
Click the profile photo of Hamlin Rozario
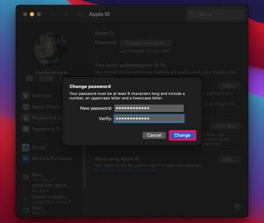[x=52, y=50]
